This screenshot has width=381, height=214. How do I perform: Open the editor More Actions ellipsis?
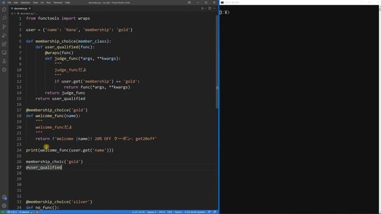tap(214, 8)
